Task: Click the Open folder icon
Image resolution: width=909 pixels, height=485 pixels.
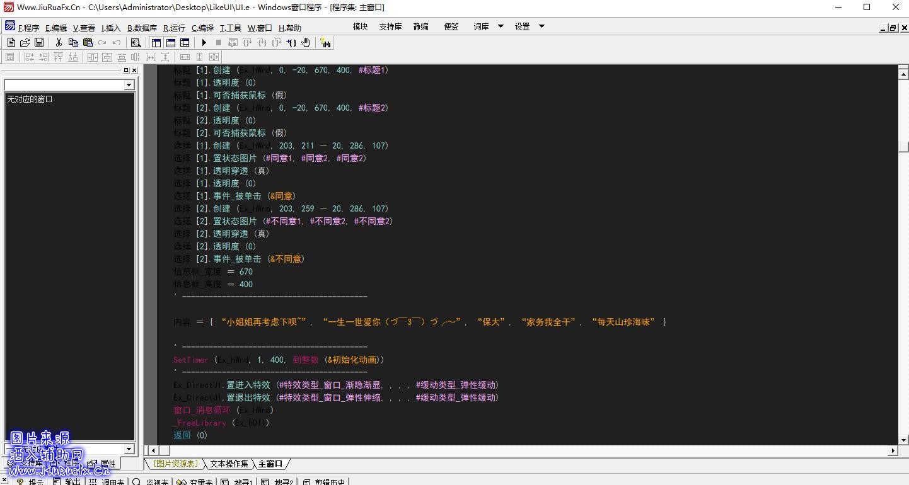Action: [x=25, y=43]
